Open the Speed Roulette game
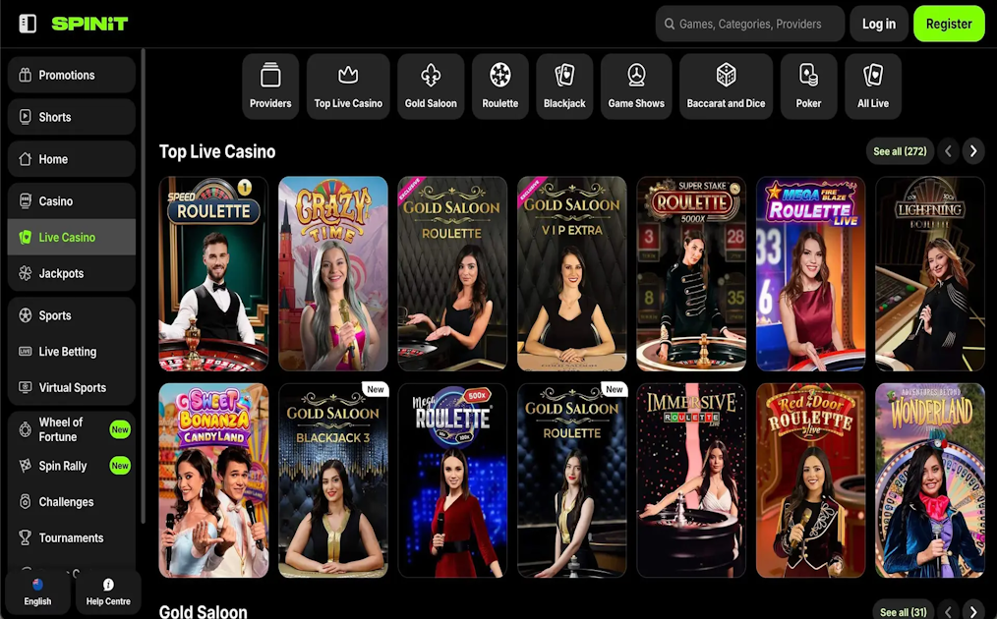The height and width of the screenshot is (619, 997). click(213, 273)
